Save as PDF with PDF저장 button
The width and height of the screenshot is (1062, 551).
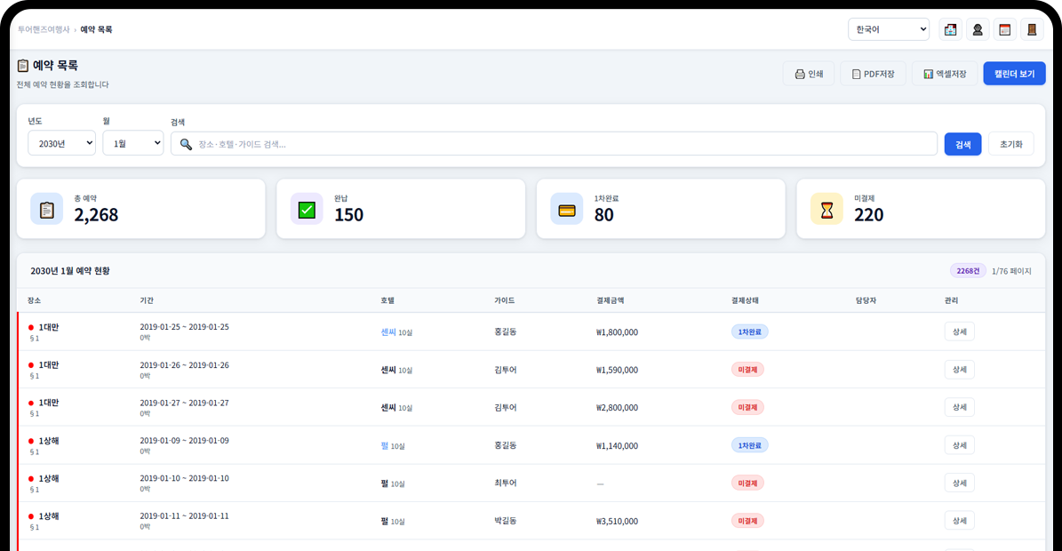[x=873, y=74]
